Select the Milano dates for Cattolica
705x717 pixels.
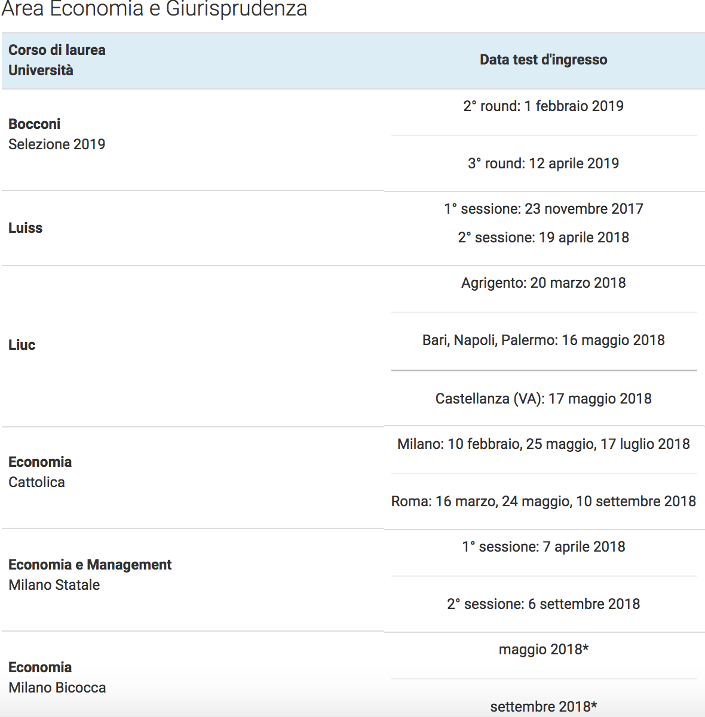pos(544,444)
